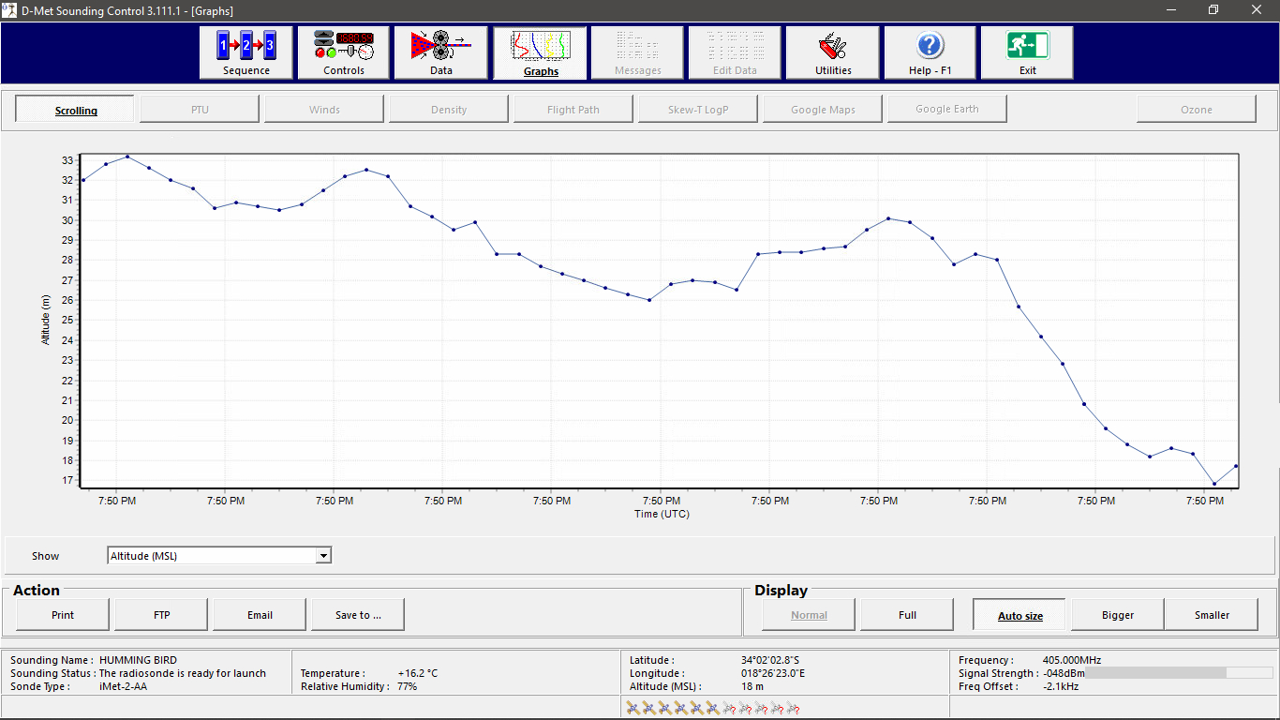Toggle Auto size display mode

(x=1020, y=615)
